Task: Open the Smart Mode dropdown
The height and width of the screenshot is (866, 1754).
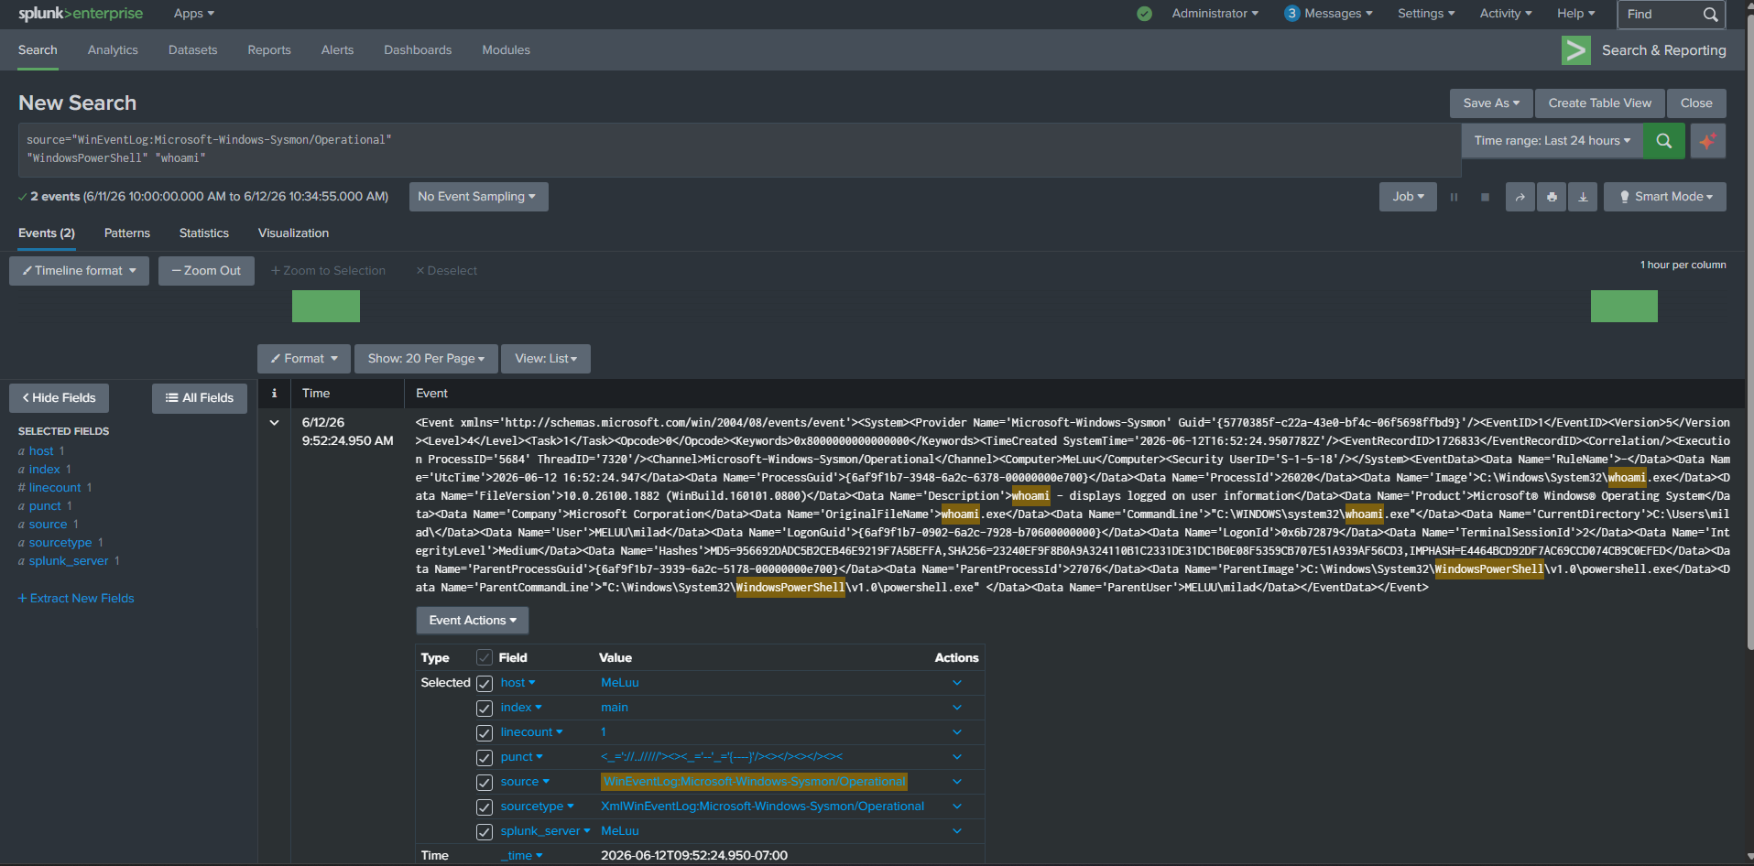Action: pyautogui.click(x=1664, y=197)
